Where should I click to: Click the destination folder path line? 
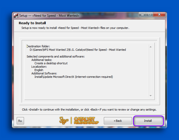click(x=78, y=50)
